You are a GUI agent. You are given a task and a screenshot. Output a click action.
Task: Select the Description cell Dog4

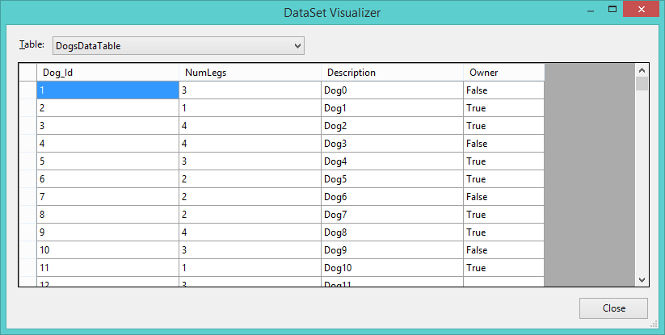click(392, 161)
